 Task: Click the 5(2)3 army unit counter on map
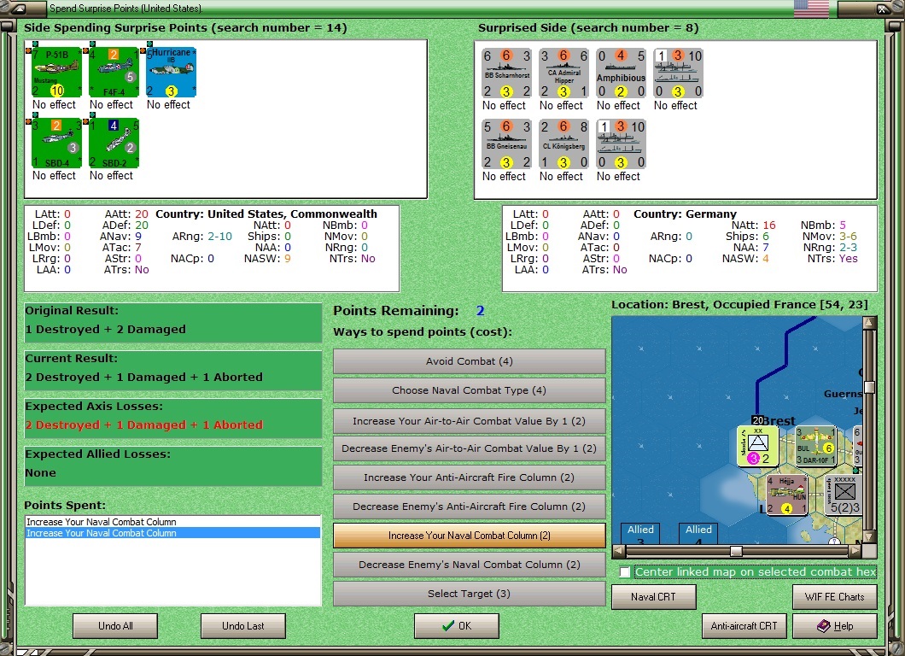point(844,495)
